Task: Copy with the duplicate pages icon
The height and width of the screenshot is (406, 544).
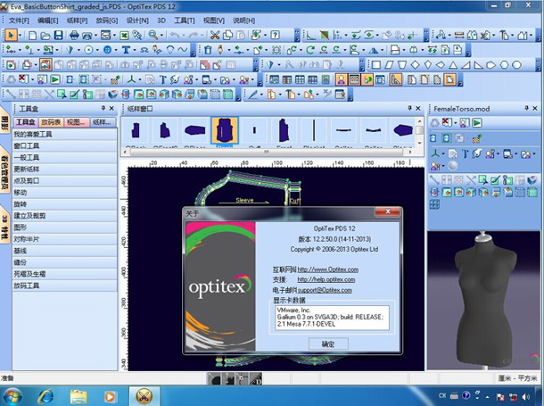Action: tap(227, 35)
